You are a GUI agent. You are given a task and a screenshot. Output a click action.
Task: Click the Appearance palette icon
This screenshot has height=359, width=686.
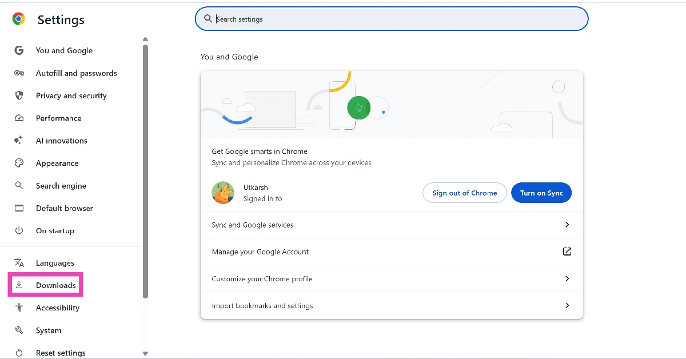pos(19,163)
